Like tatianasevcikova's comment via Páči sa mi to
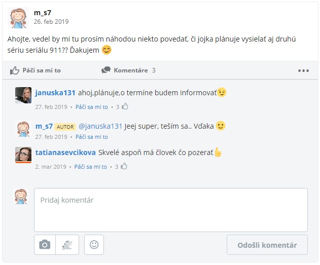The image size is (320, 265). 91,167
